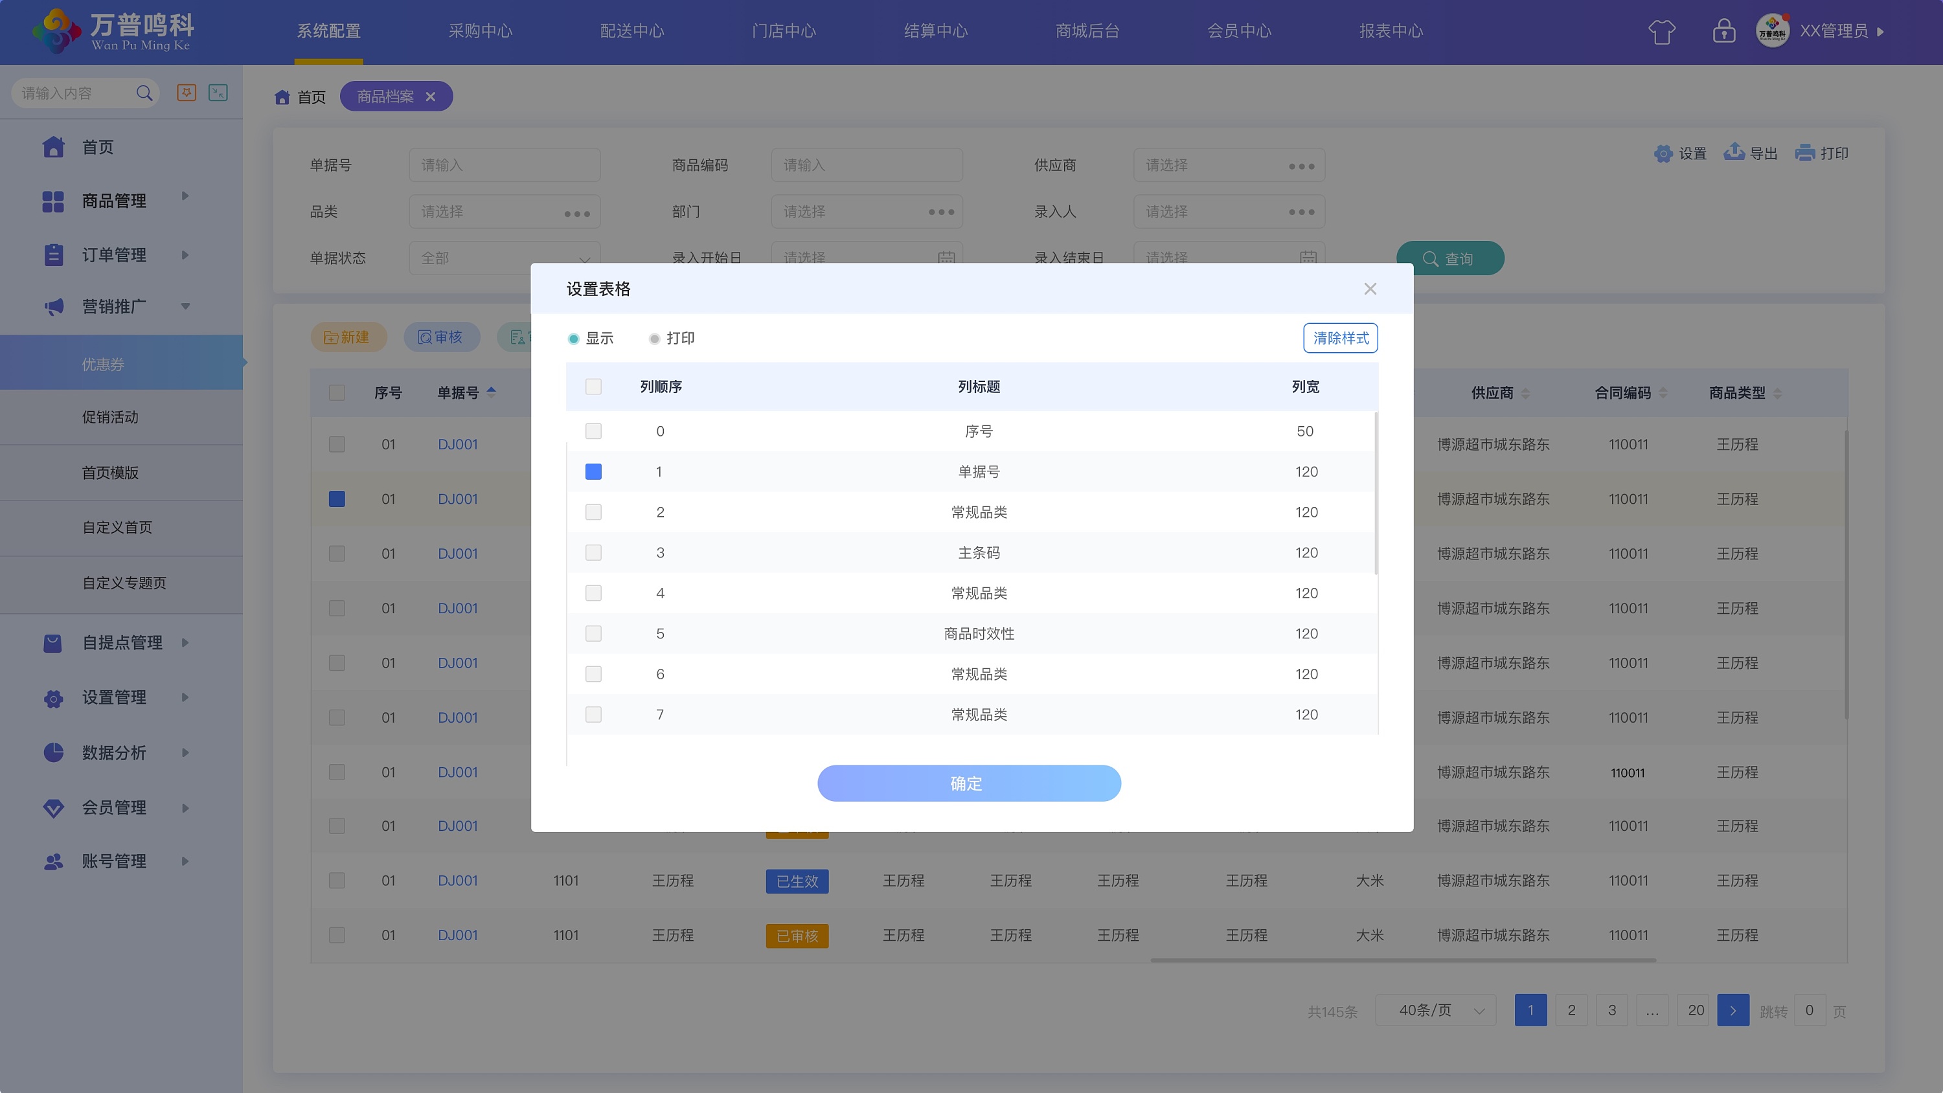Click the orange favorites icon beside sidebar search

187,93
